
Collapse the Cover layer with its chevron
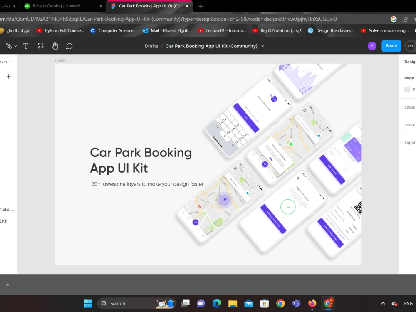pyautogui.click(x=11, y=61)
